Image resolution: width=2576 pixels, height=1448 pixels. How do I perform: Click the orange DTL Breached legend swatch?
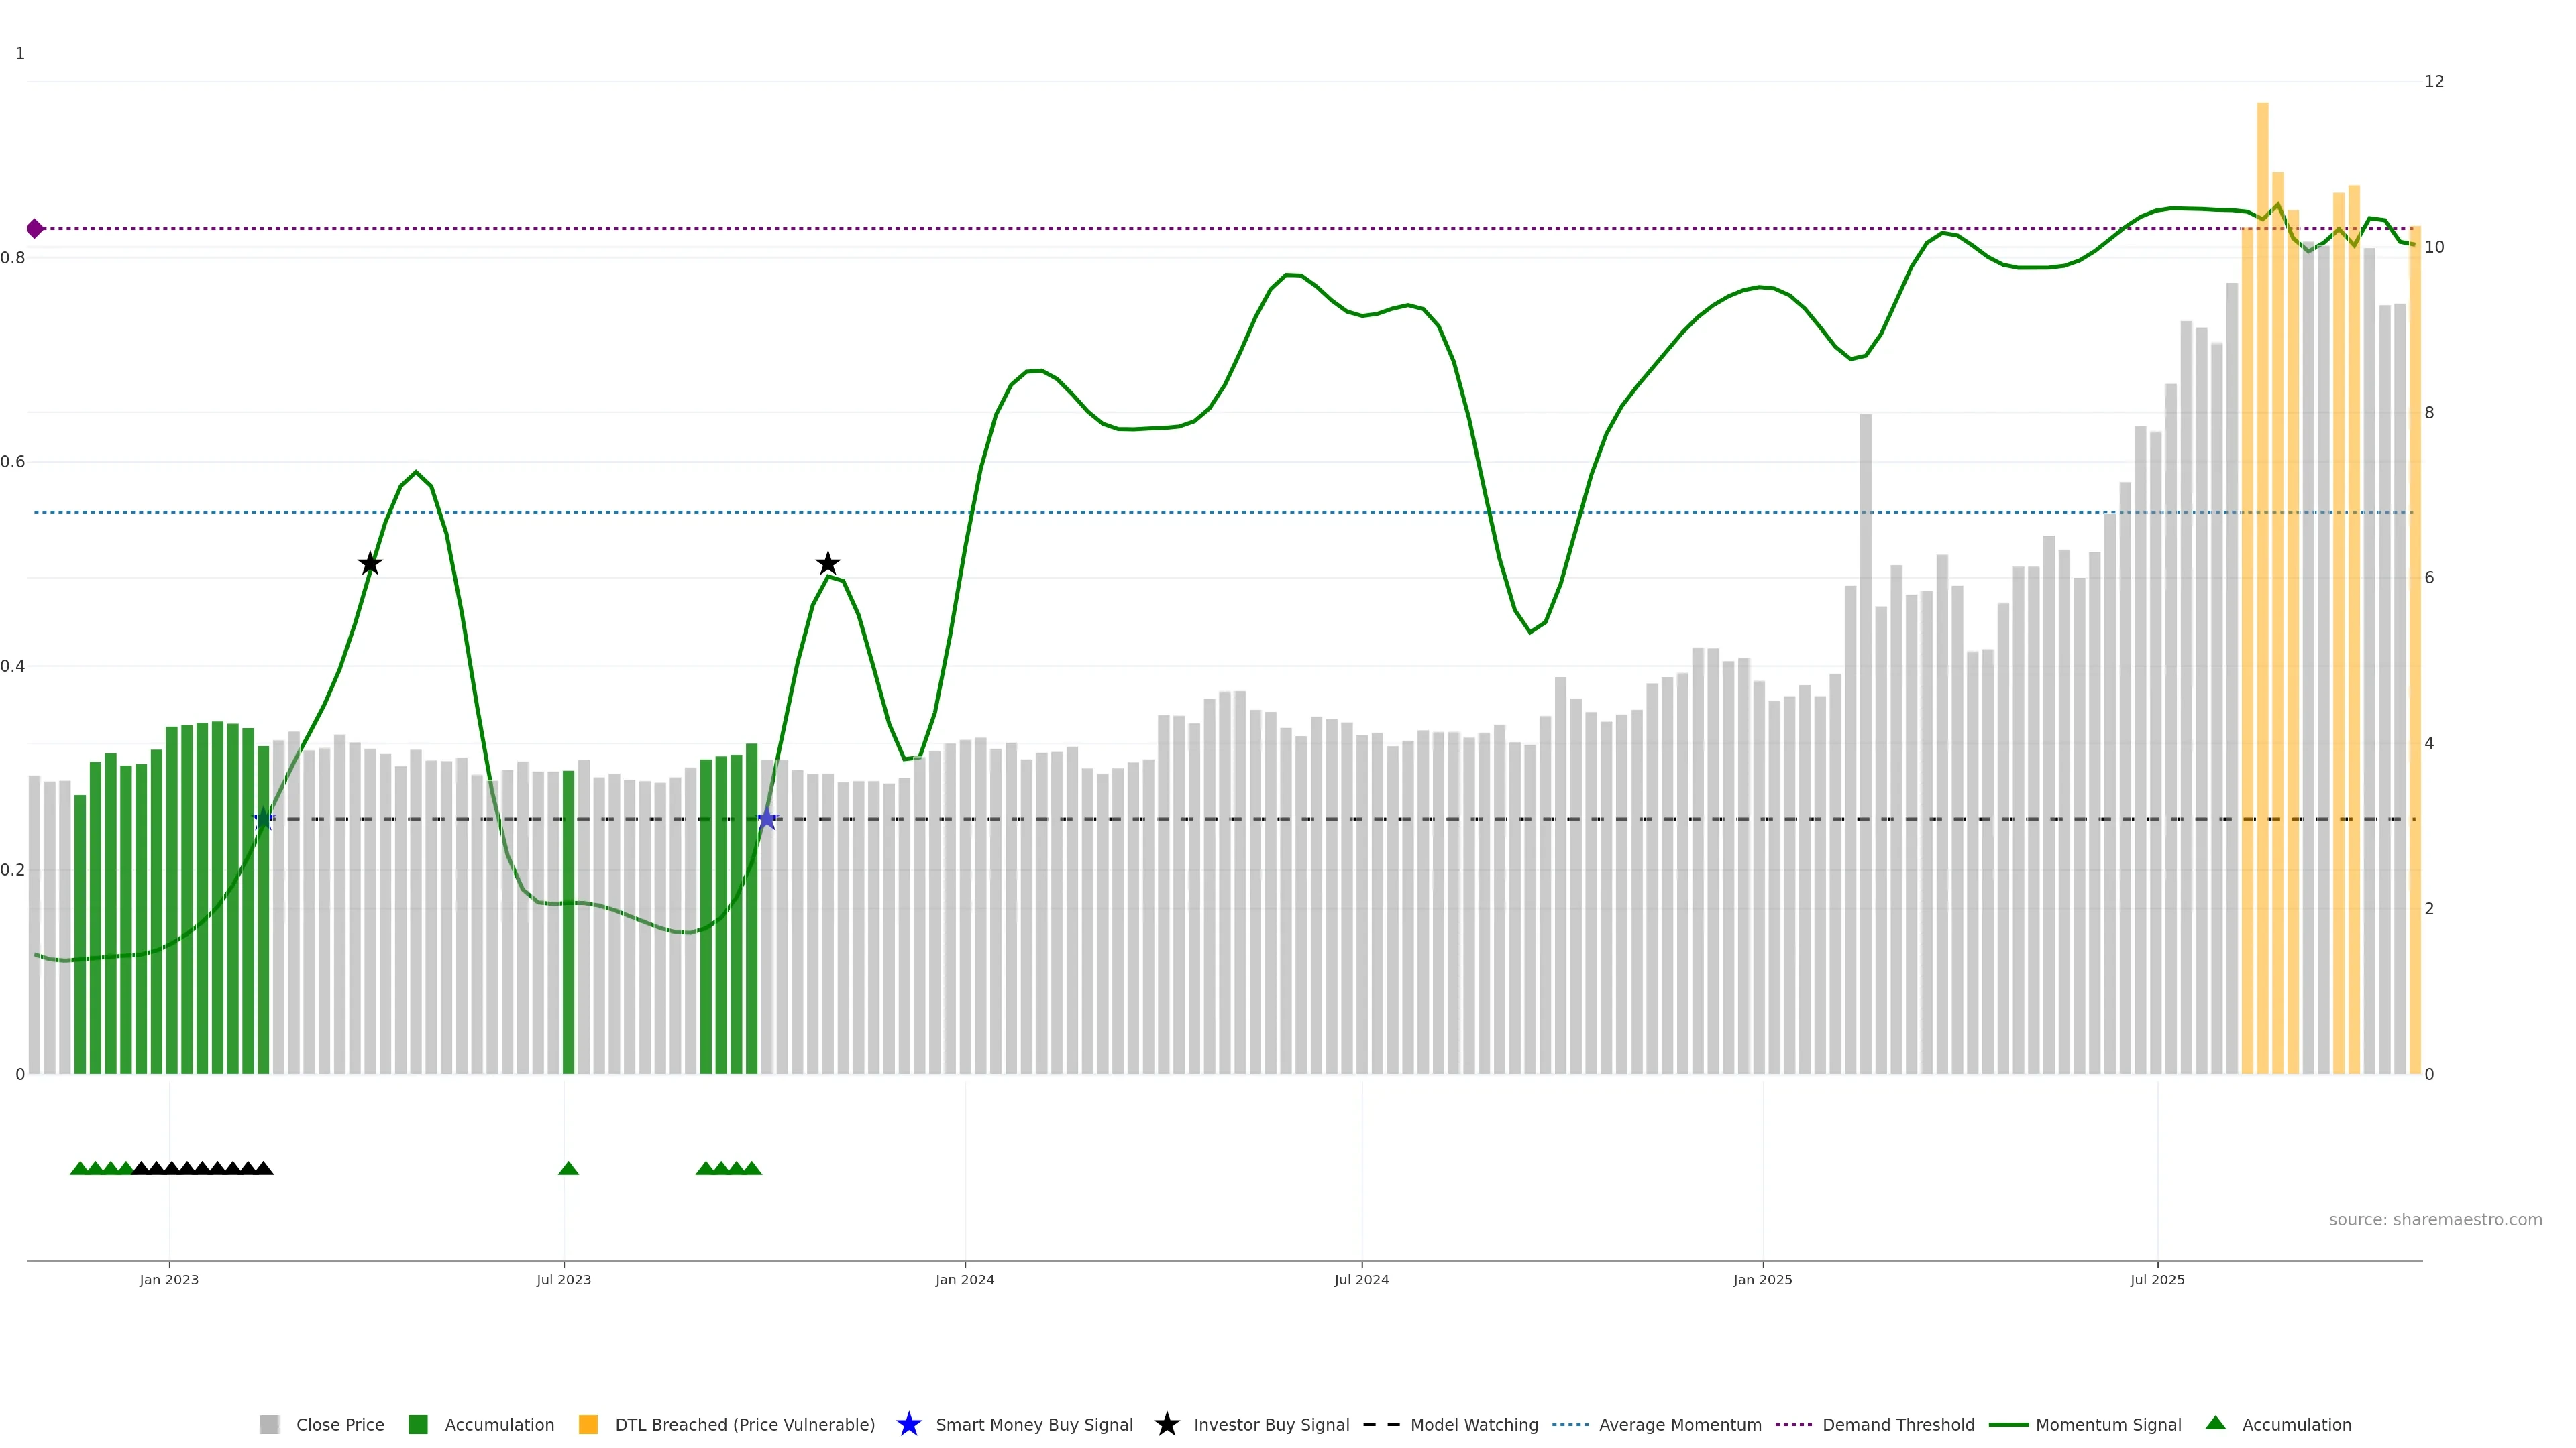(x=588, y=1424)
